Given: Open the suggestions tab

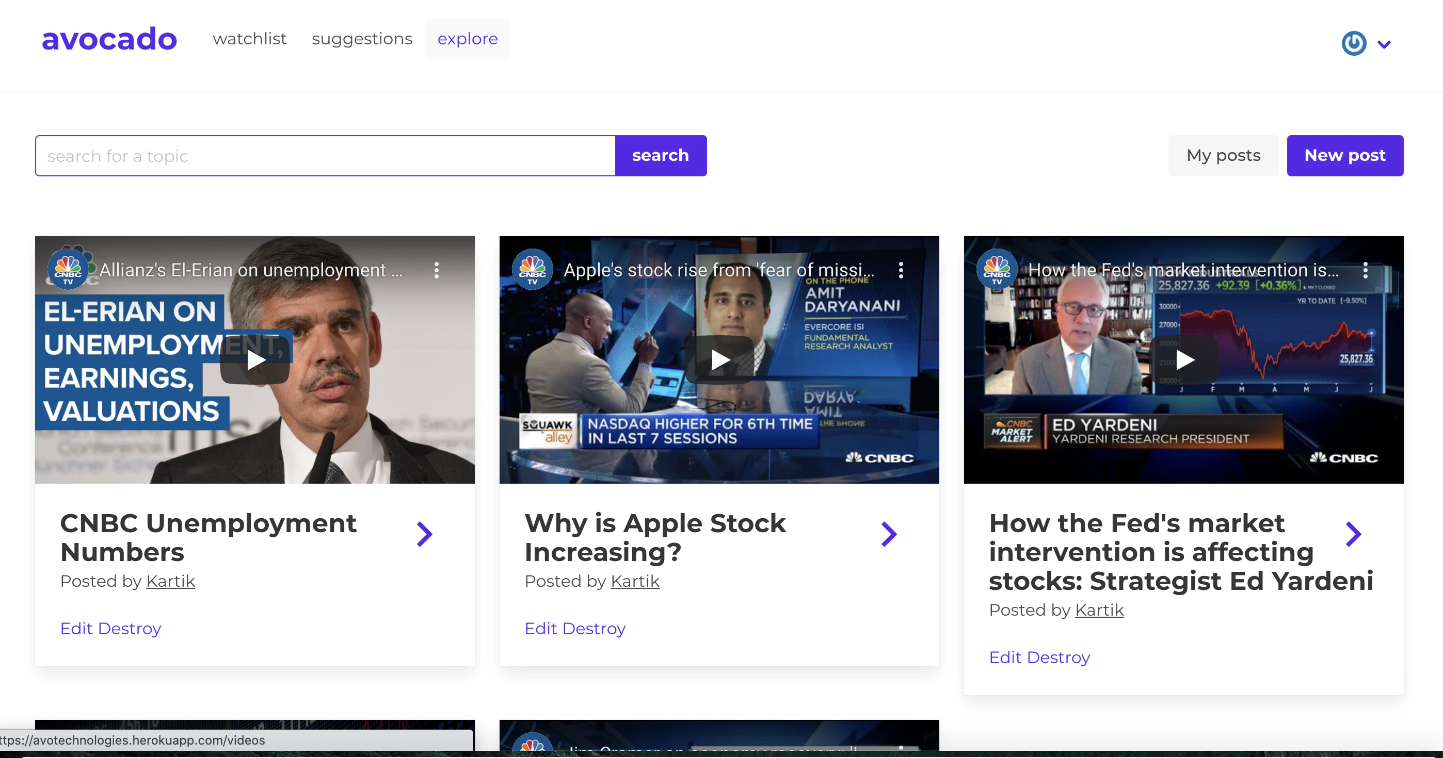Looking at the screenshot, I should (x=362, y=39).
